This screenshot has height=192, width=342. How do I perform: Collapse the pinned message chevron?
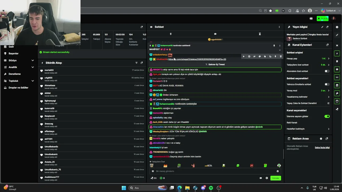click(280, 50)
